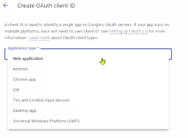The image size is (188, 138).
Task: Pick the Chrome app option
Action: pyautogui.click(x=88, y=79)
